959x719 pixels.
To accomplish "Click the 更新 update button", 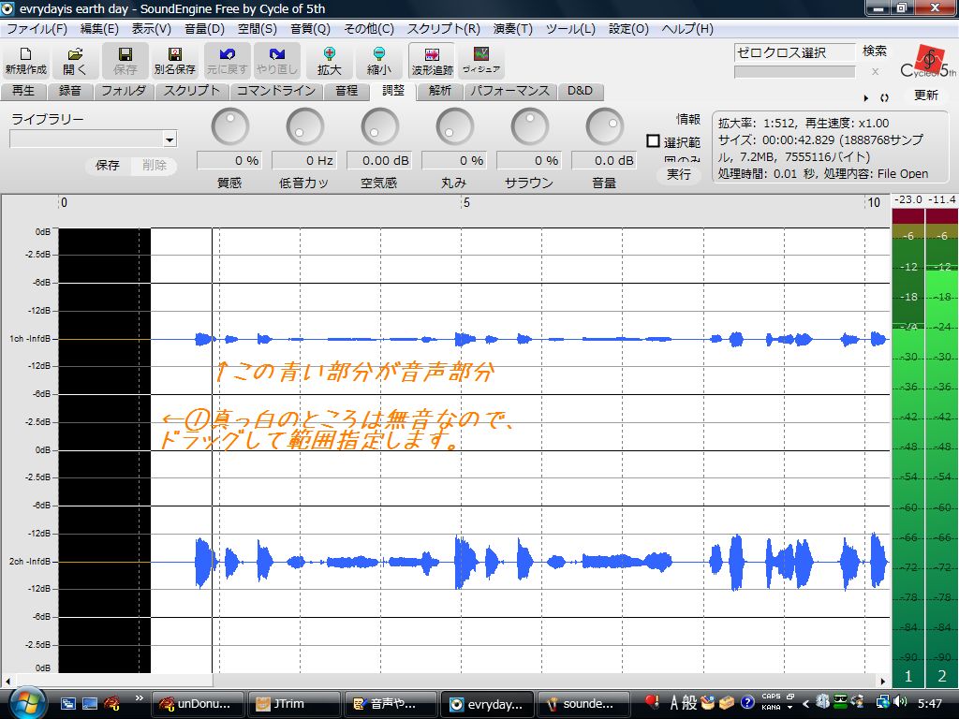I will click(x=926, y=95).
